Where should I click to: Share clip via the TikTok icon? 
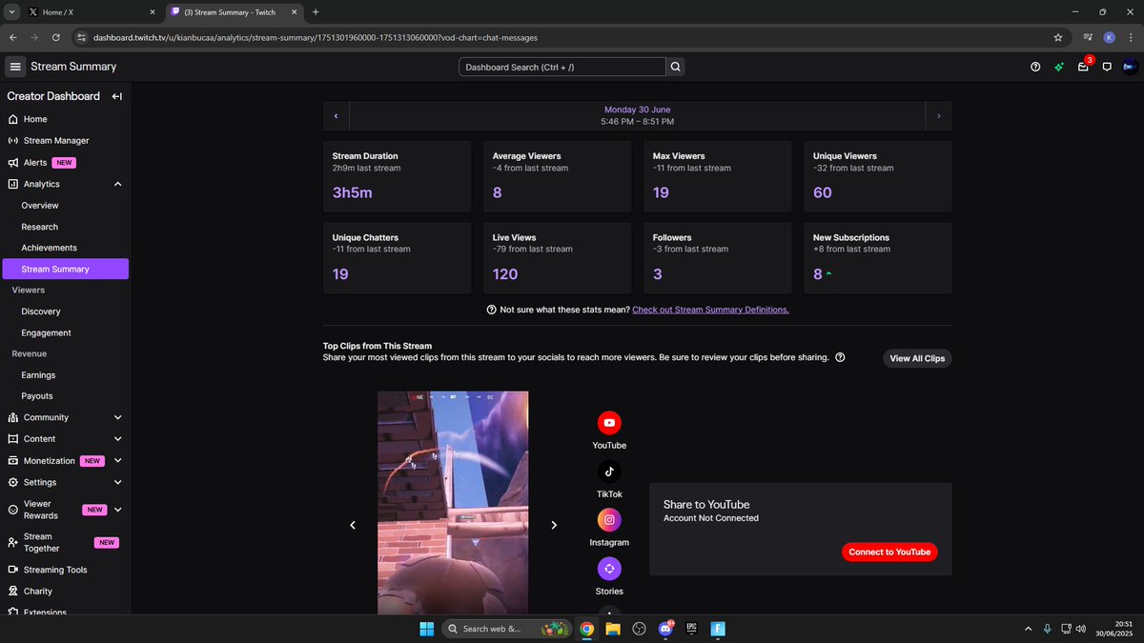(609, 471)
